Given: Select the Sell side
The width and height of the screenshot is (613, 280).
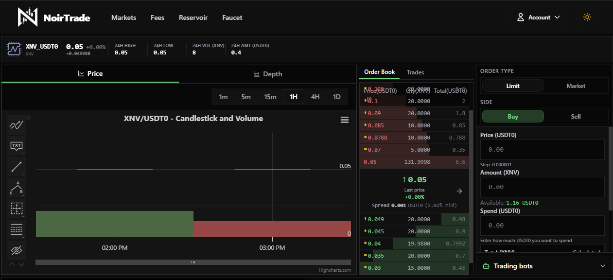Looking at the screenshot, I should pos(576,116).
